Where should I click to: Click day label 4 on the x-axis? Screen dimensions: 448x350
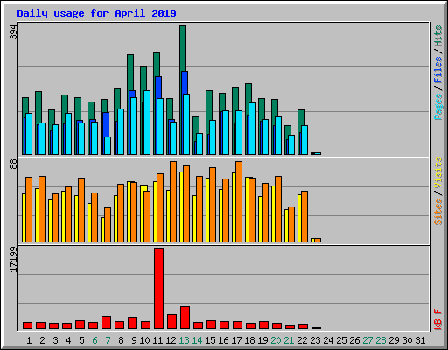68,340
